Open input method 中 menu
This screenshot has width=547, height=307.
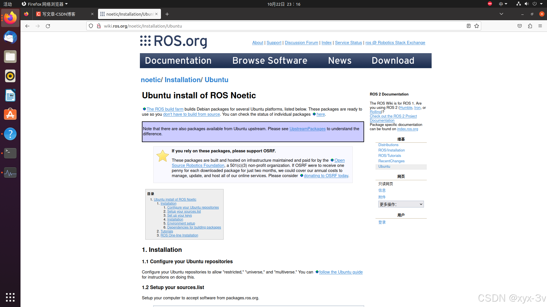pyautogui.click(x=503, y=4)
